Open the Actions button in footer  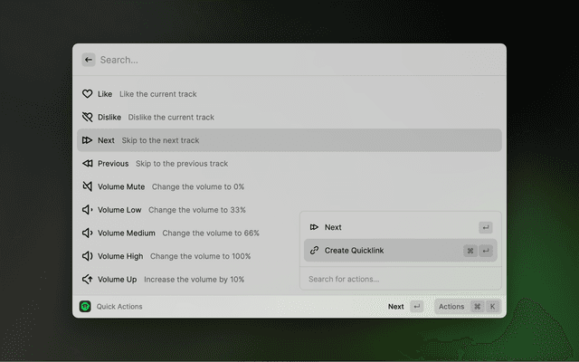coord(466,307)
